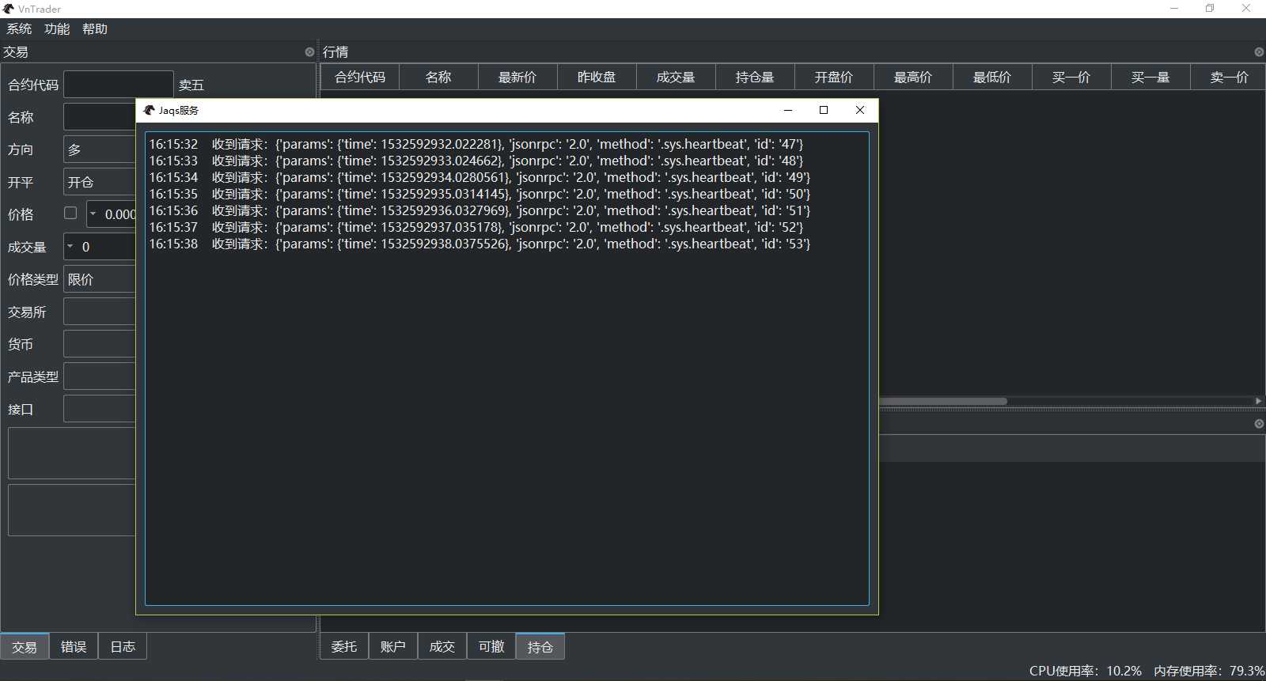Open the 功能 menu
1266x681 pixels.
pos(57,28)
